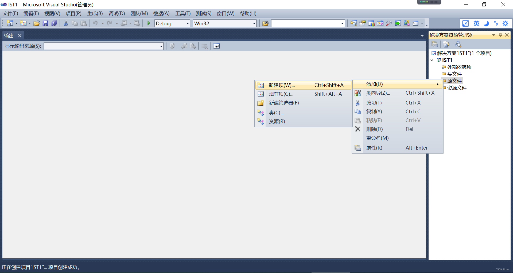
Task: Collapse the IST1 project tree node
Action: point(432,60)
